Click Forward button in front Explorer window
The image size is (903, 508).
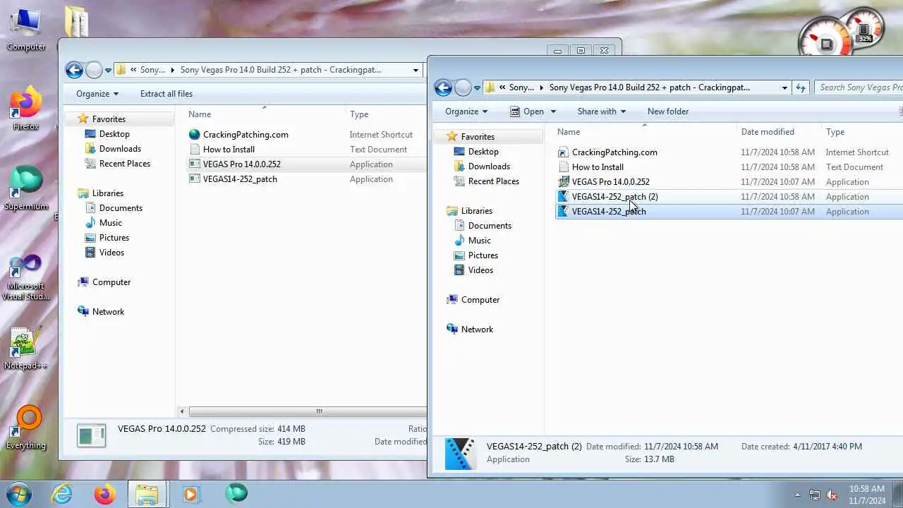point(463,87)
